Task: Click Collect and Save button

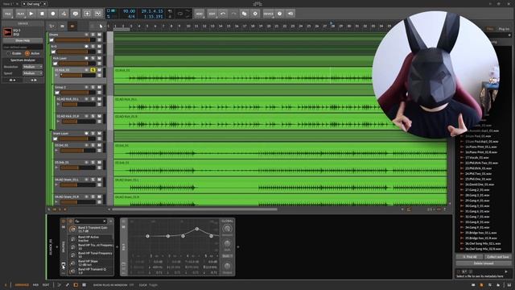Action: click(497, 257)
